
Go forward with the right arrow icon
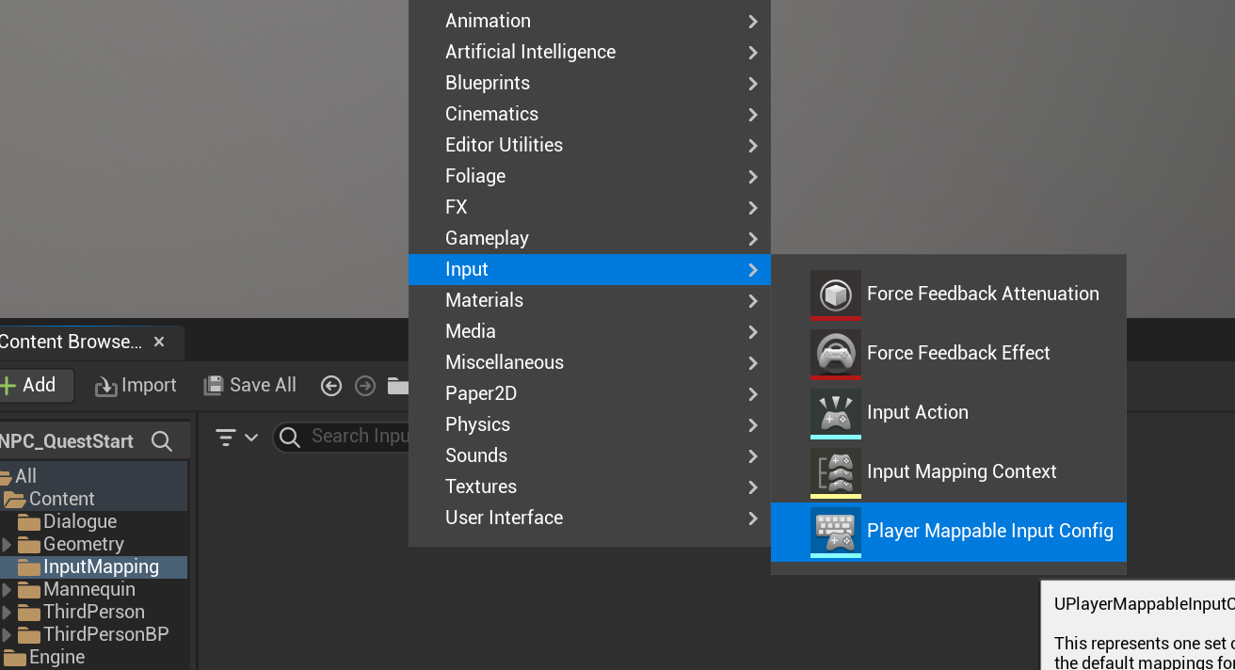tap(365, 386)
